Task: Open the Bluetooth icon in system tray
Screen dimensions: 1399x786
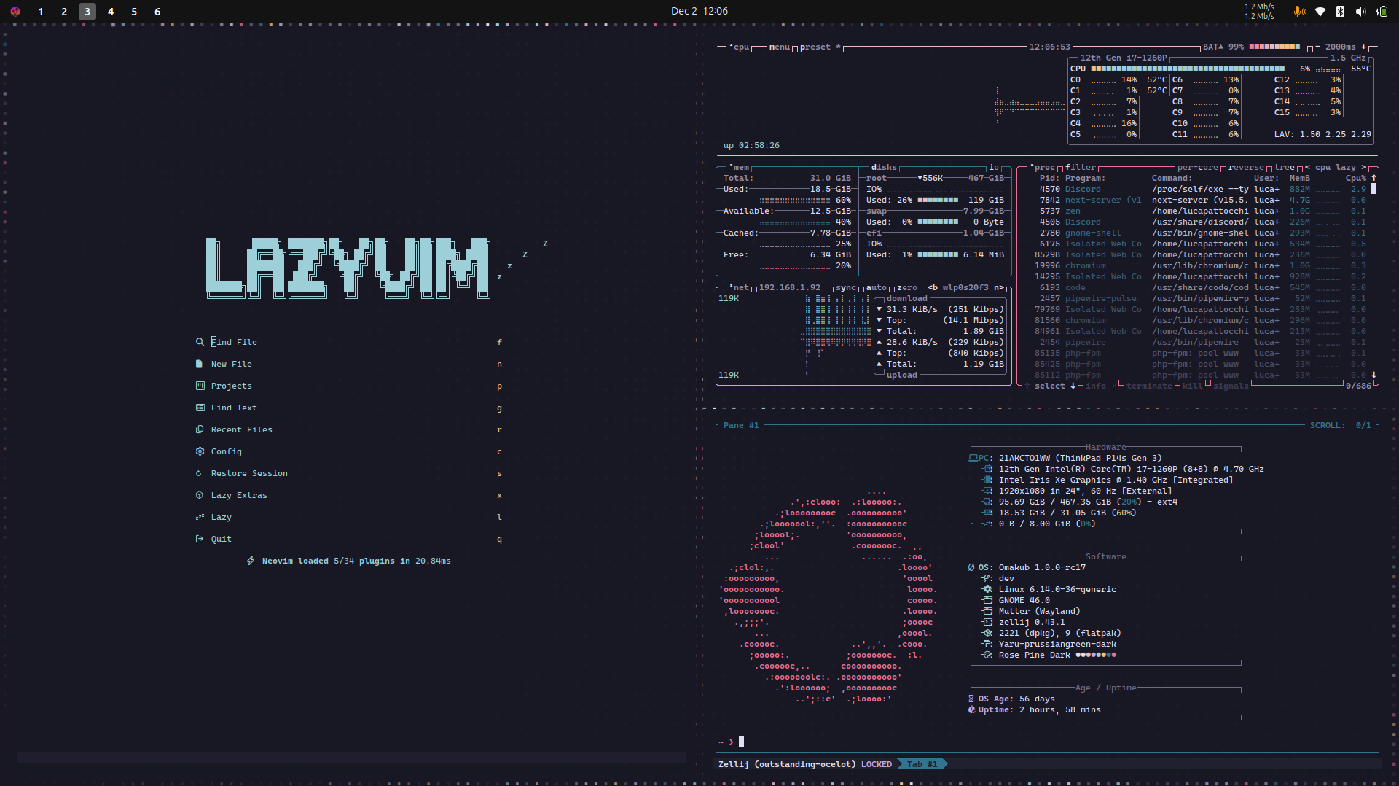Action: [1340, 11]
